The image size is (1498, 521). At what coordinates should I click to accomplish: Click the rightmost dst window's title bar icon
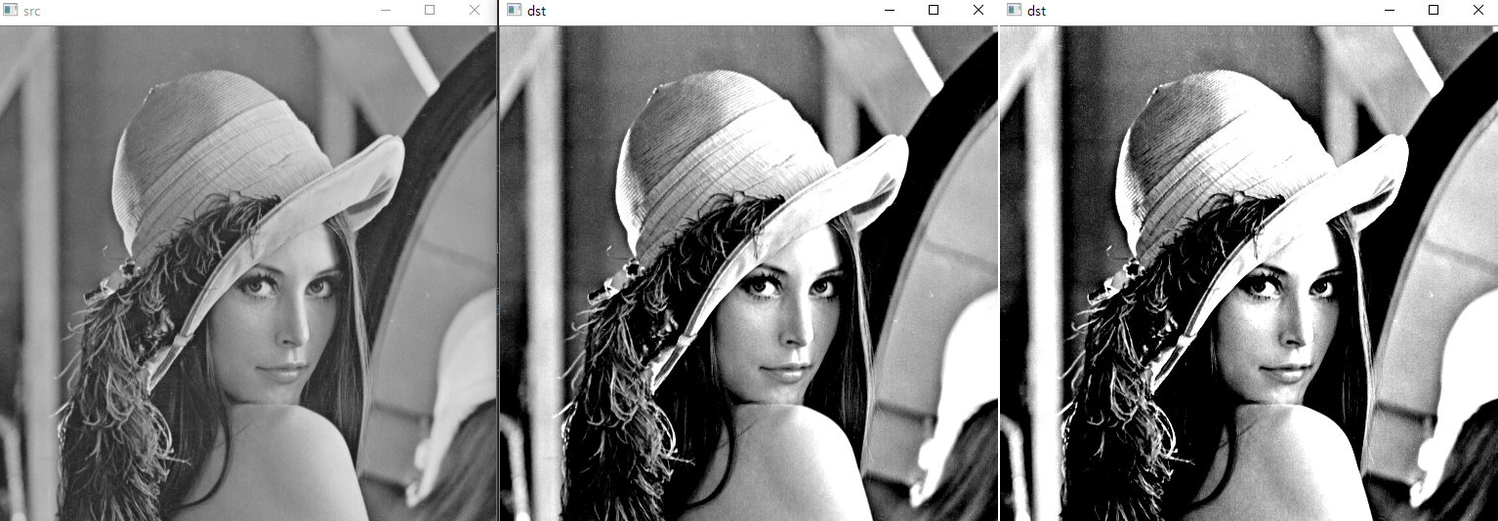coord(1014,11)
